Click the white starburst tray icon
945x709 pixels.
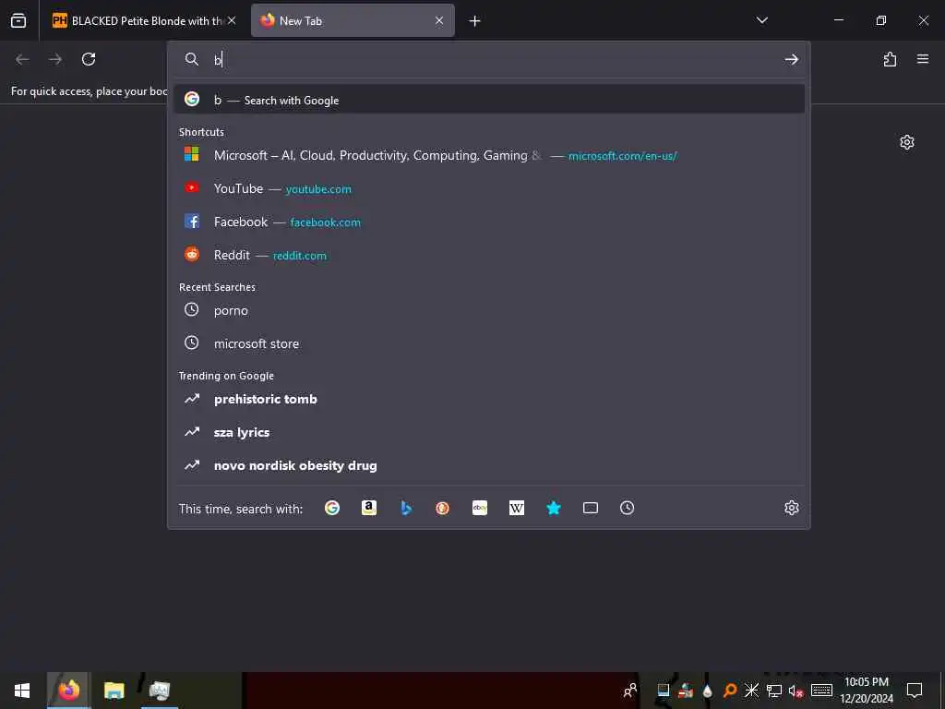[751, 691]
